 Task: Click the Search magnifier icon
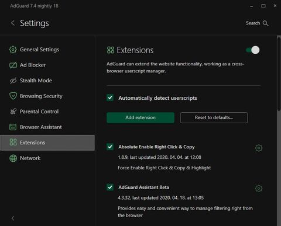[x=265, y=23]
